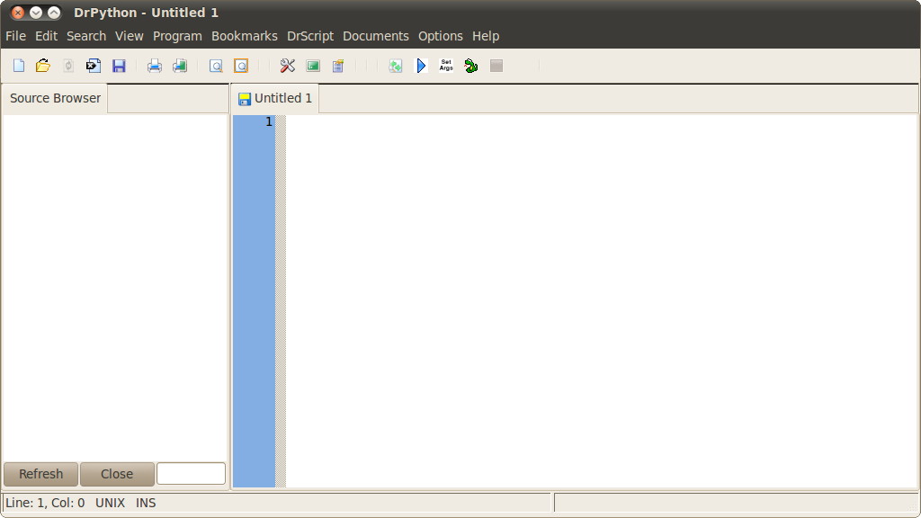Image resolution: width=921 pixels, height=518 pixels.
Task: Close the DrPython window
Action: click(x=18, y=13)
